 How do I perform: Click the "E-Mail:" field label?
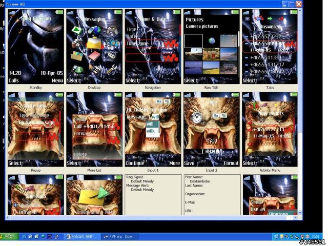190,202
